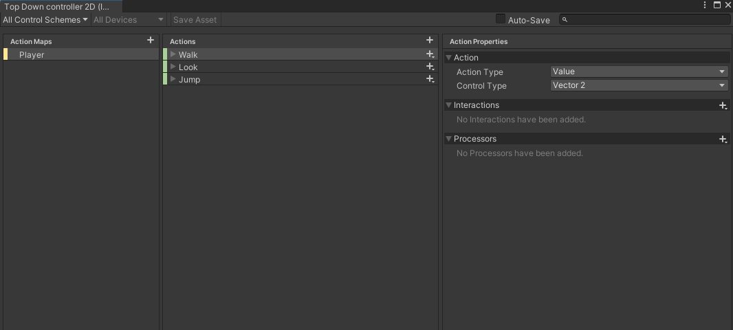
Task: Expand the Jump action bindings
Action: (173, 79)
